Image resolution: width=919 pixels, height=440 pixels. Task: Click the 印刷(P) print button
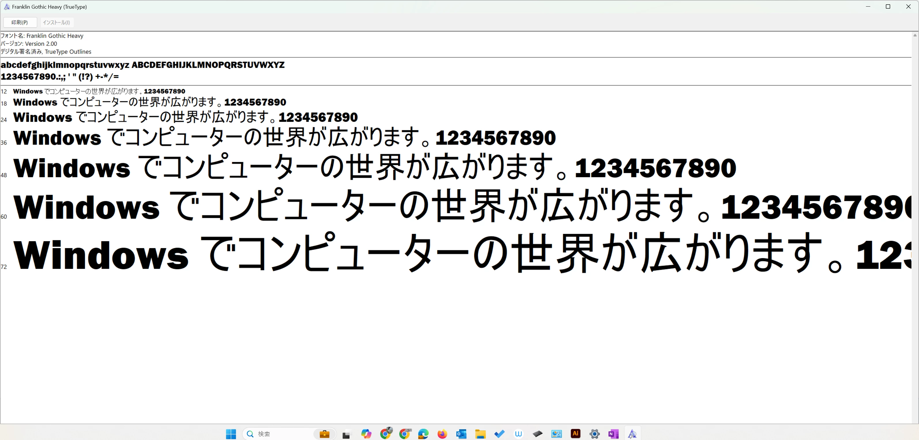click(x=20, y=22)
